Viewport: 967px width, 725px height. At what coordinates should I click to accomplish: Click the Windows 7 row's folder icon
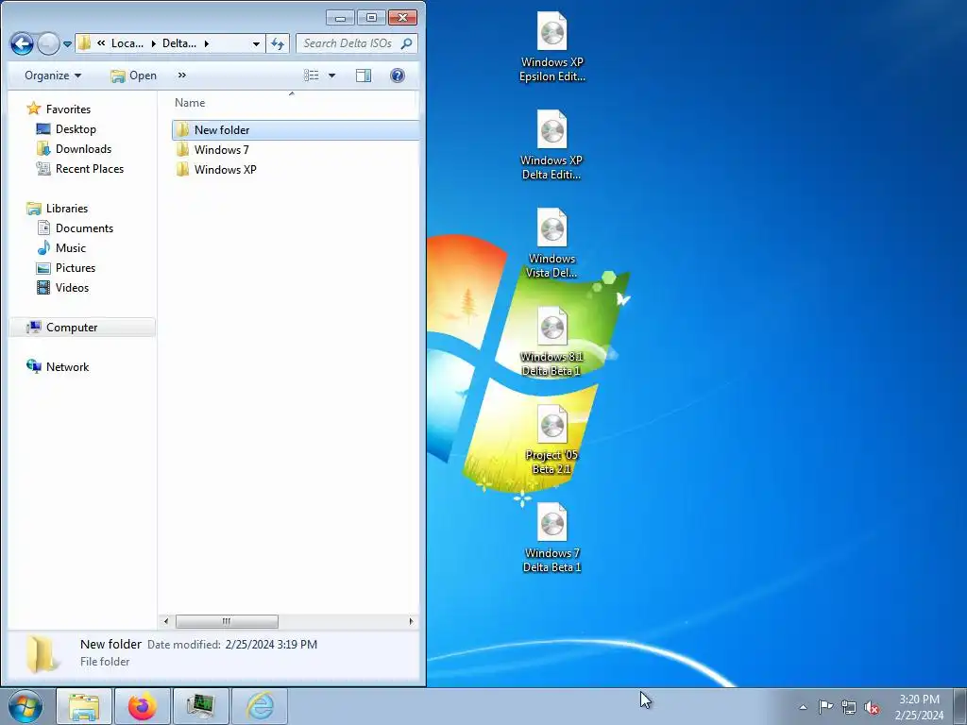182,150
